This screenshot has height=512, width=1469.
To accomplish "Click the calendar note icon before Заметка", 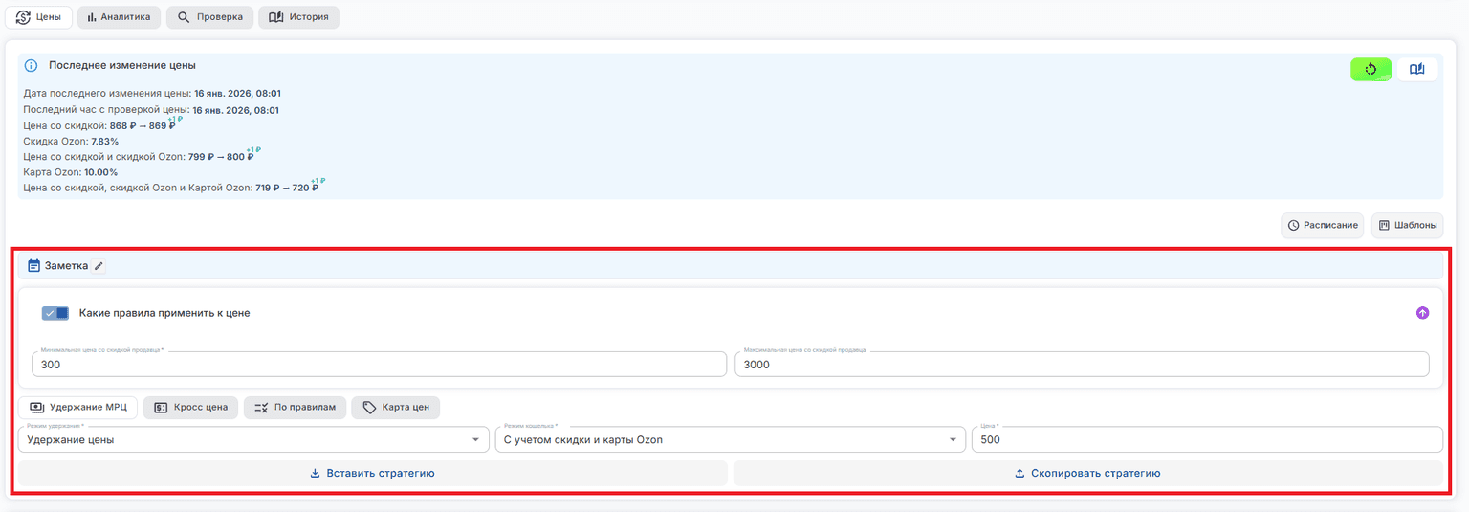I will 34,266.
